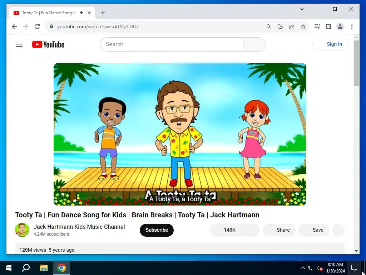Image resolution: width=366 pixels, height=275 pixels.
Task: Dislike the video
Action: coord(251,230)
